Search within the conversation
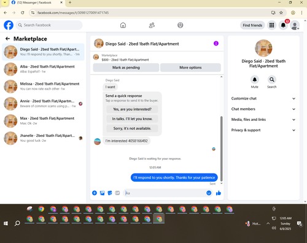 [272, 80]
